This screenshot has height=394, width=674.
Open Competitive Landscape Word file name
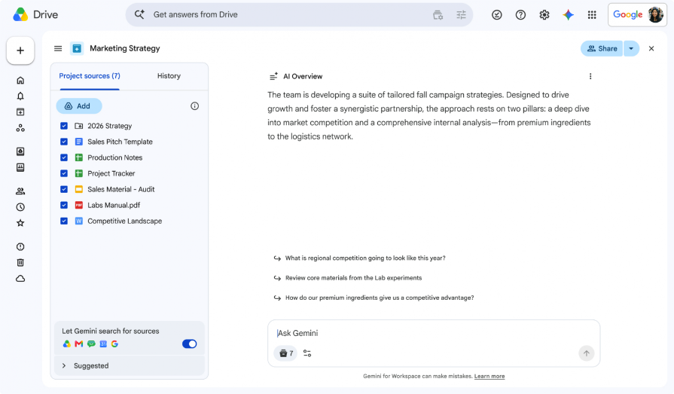(x=125, y=221)
